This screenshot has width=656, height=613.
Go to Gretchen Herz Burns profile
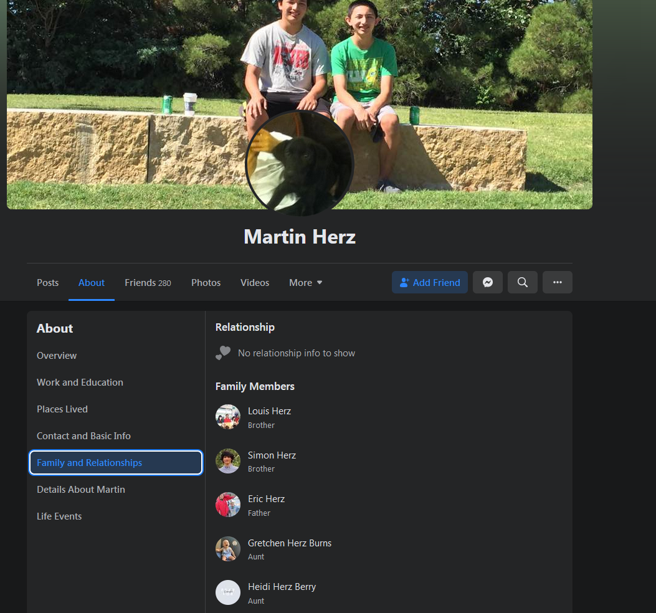pyautogui.click(x=290, y=543)
